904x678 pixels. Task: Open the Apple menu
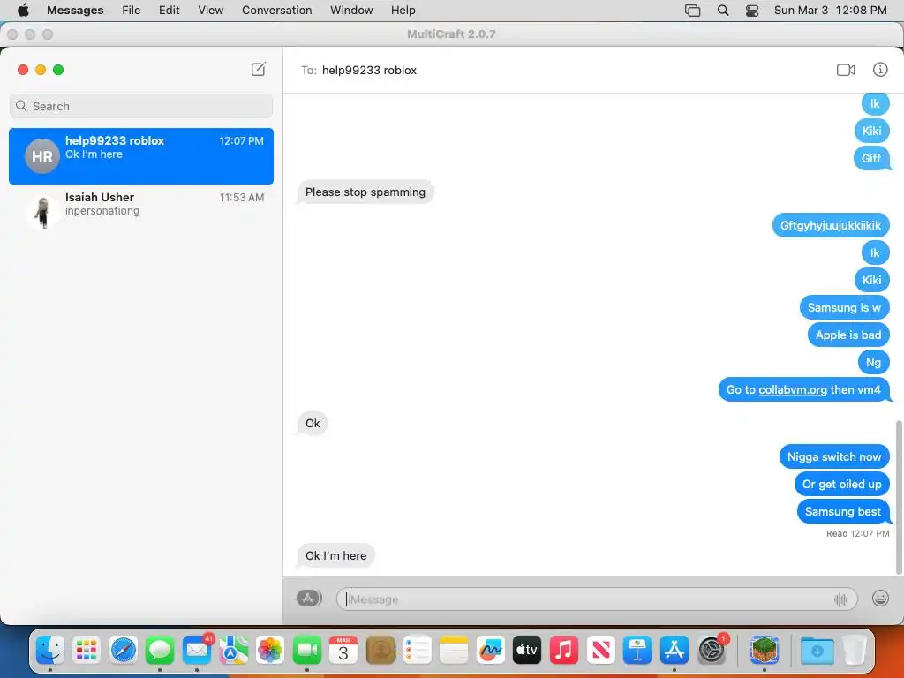[x=23, y=10]
